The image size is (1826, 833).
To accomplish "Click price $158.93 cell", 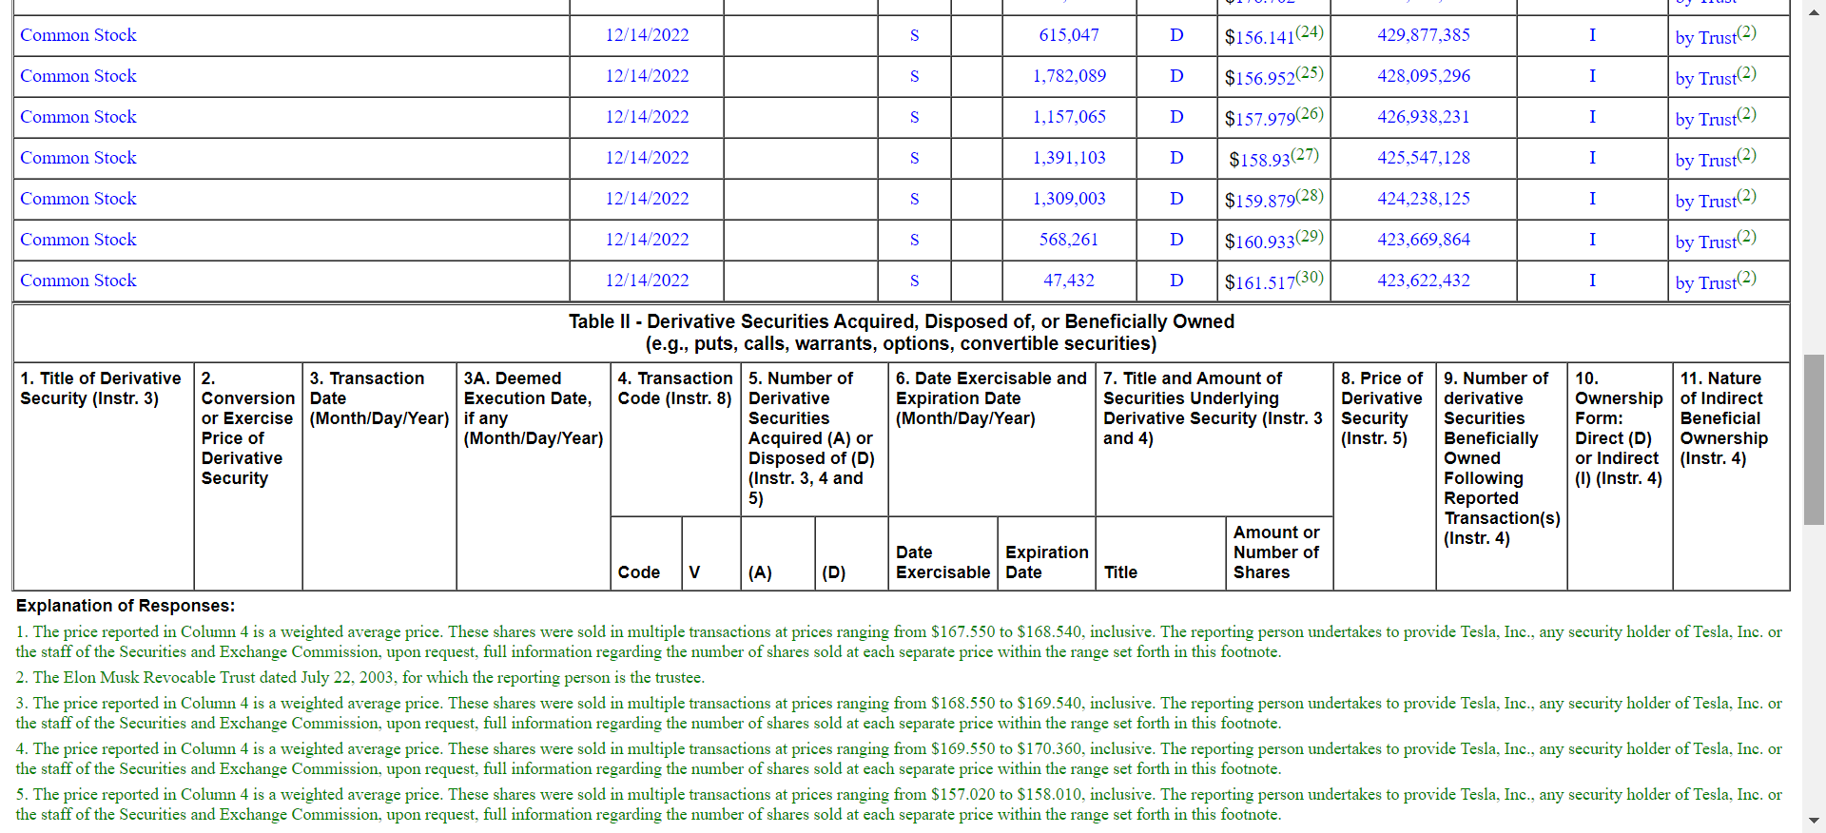I will point(1273,158).
